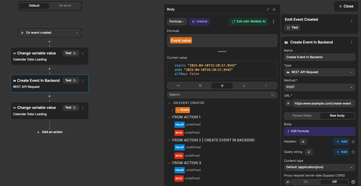
Task: Click the orange Event token under ON EVENT CREATED
Action: pyautogui.click(x=183, y=110)
